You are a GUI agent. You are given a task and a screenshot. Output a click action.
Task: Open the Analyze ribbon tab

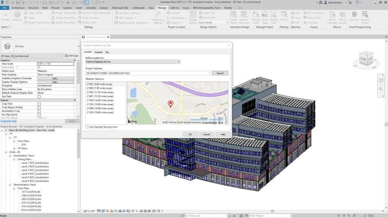[104, 8]
